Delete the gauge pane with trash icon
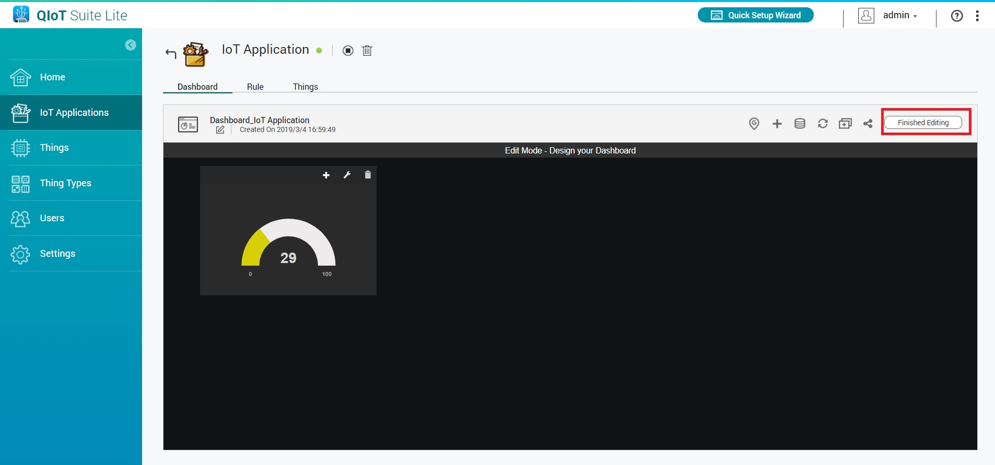Screen dimensions: 995x465 (368, 175)
